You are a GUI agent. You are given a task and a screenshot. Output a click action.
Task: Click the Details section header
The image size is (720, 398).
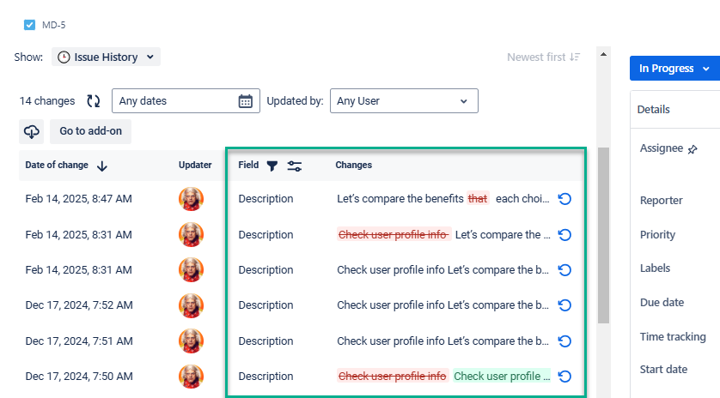pos(654,110)
